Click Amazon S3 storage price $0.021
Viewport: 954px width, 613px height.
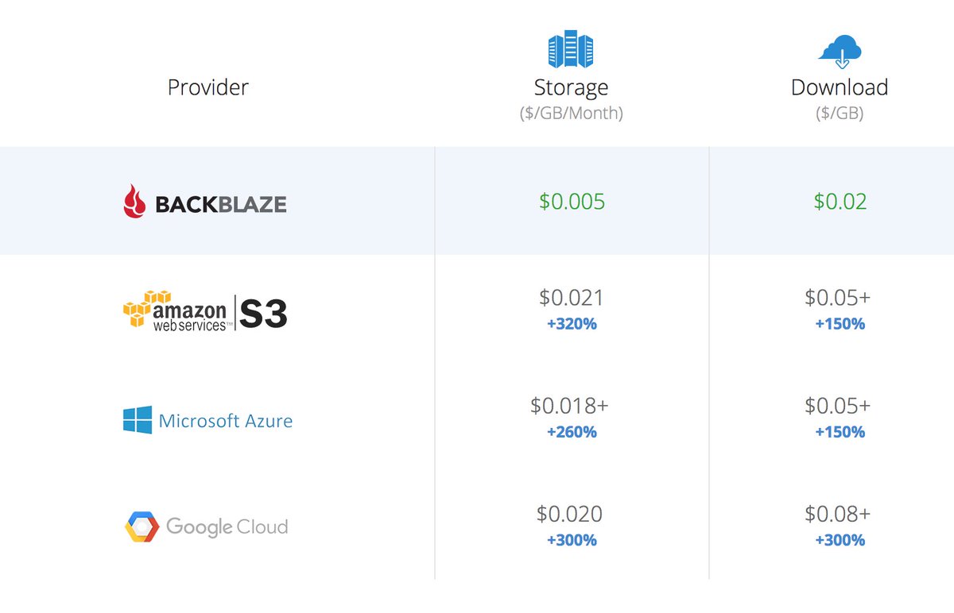pyautogui.click(x=572, y=298)
